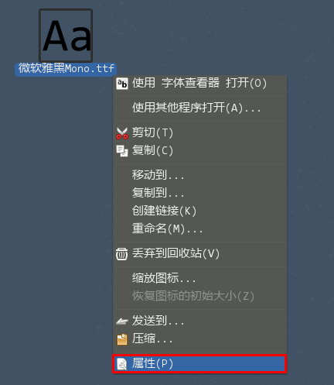
Task: Select 复制(C) from context menu
Action: coord(199,150)
